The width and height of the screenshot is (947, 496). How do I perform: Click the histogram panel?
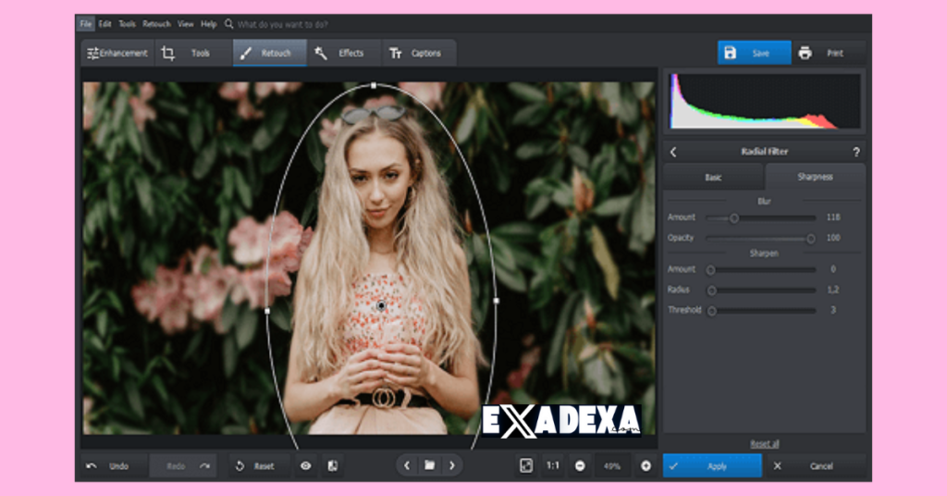pyautogui.click(x=765, y=102)
